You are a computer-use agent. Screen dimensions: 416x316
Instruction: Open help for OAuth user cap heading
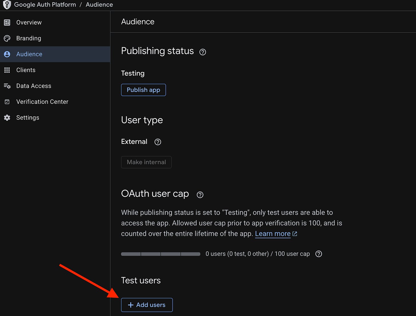point(200,195)
